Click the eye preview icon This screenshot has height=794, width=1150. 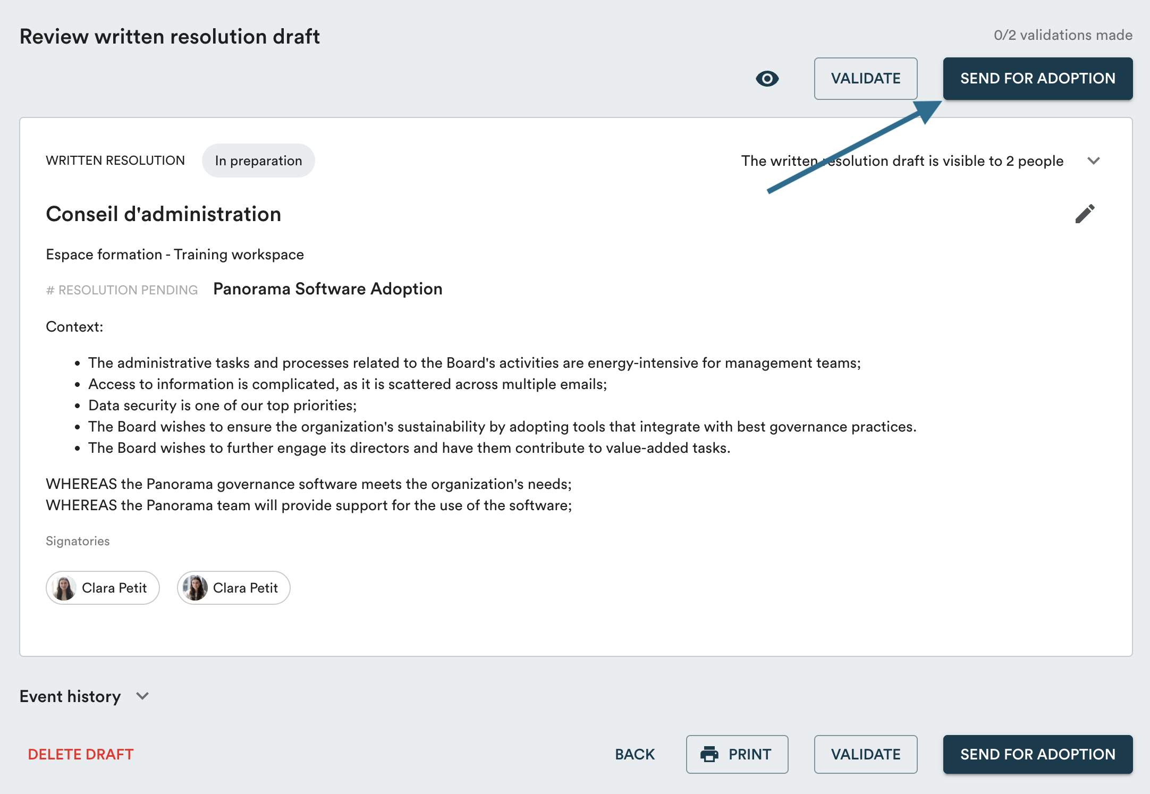click(767, 79)
